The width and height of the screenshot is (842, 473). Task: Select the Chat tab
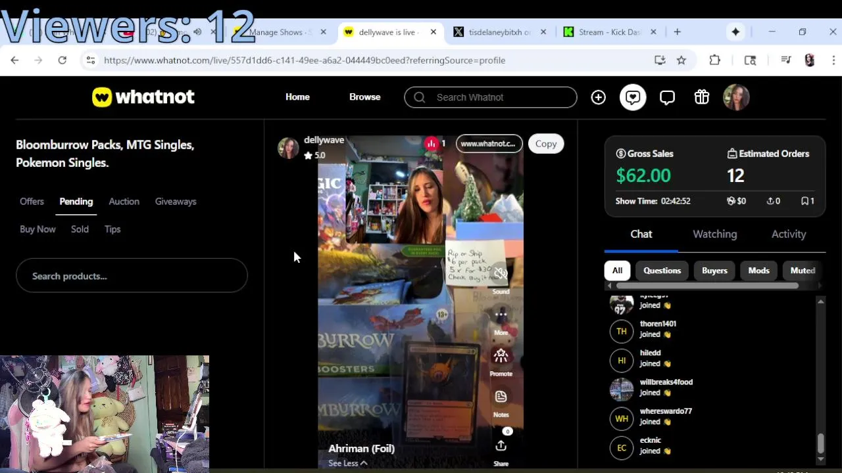click(641, 234)
